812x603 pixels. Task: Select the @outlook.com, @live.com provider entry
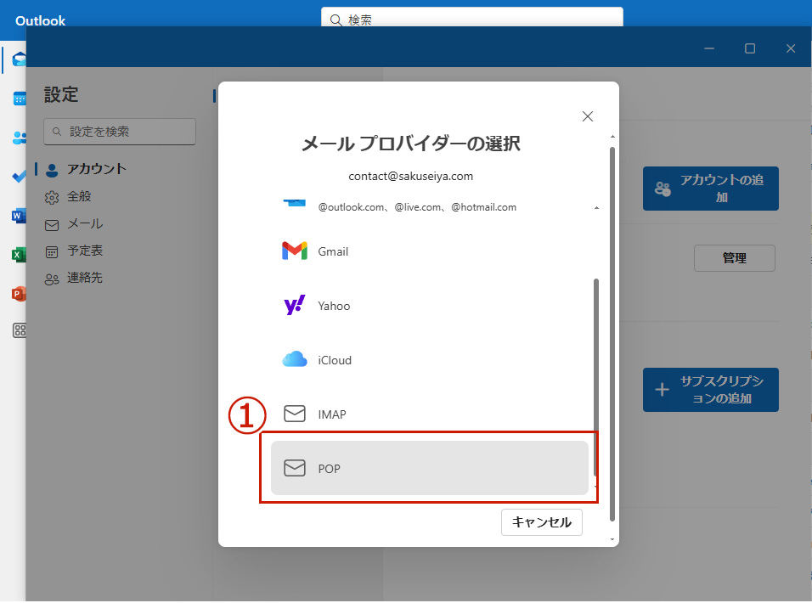point(429,207)
